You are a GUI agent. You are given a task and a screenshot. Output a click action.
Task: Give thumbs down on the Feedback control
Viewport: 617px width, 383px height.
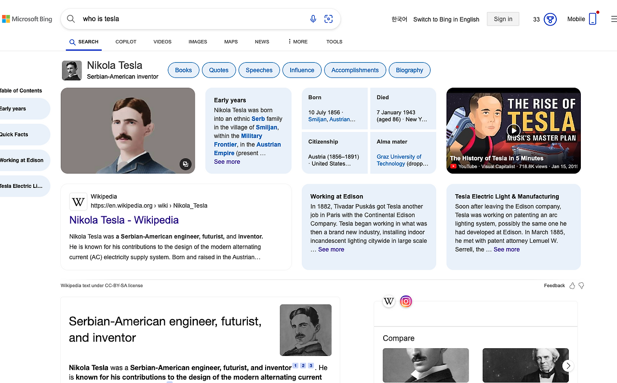click(581, 285)
